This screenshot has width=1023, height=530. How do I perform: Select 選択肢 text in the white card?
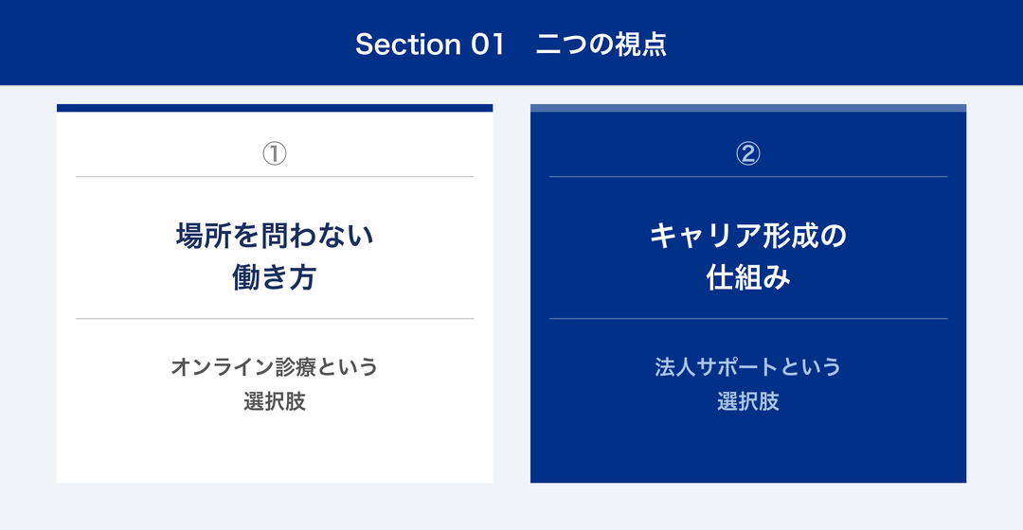275,401
